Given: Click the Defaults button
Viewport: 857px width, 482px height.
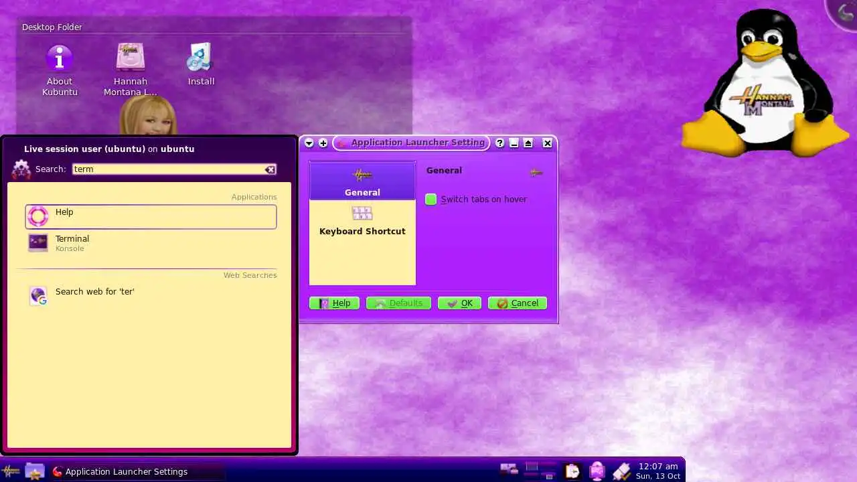Looking at the screenshot, I should coord(398,303).
